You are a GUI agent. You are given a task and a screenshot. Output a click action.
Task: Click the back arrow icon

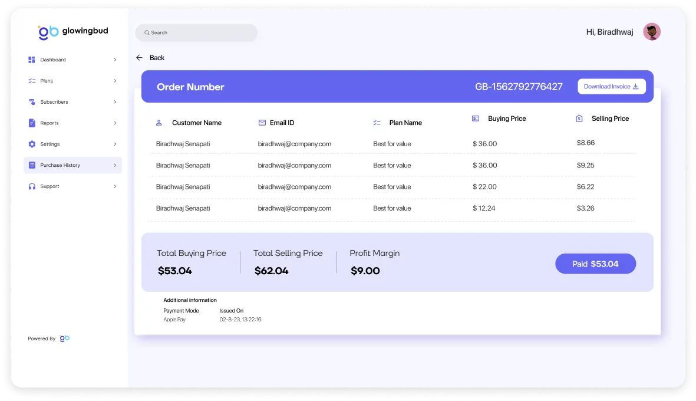click(x=139, y=58)
